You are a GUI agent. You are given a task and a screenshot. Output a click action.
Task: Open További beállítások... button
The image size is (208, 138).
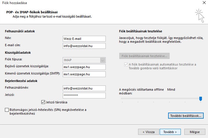coord(186,116)
